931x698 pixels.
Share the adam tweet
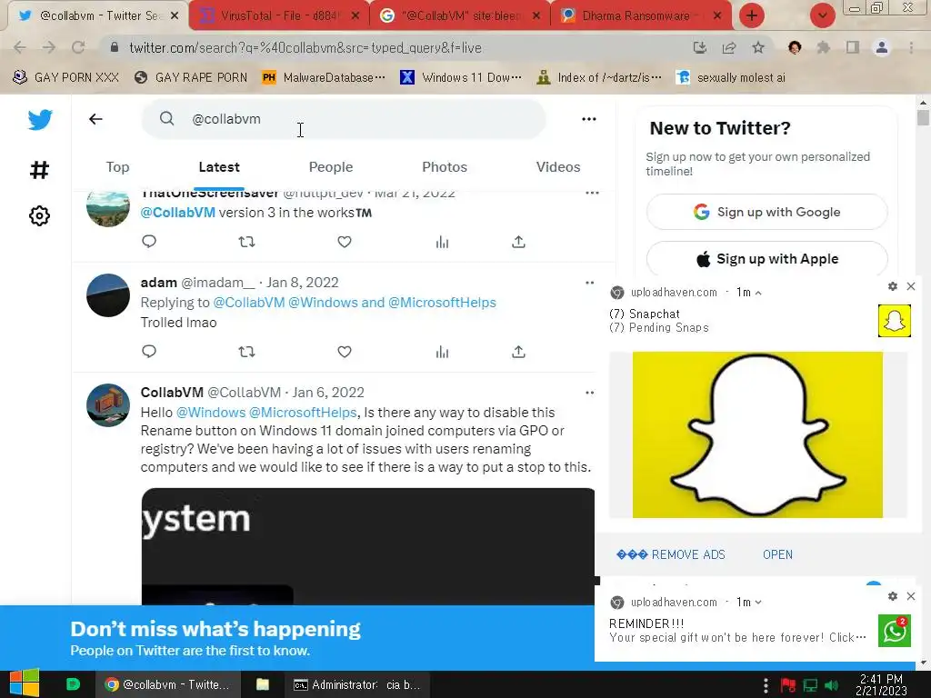[518, 352]
